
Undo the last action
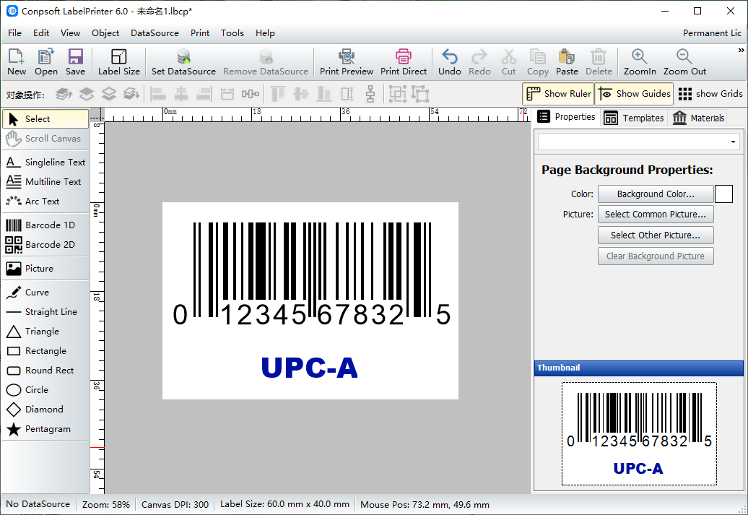(449, 62)
